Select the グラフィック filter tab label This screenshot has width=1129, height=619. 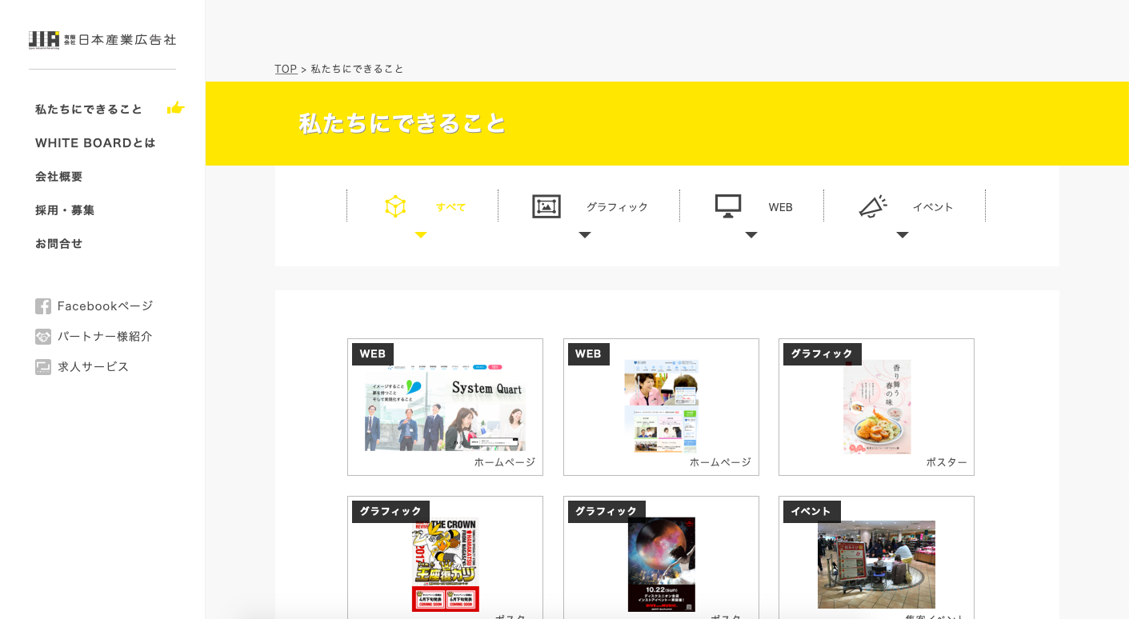click(617, 207)
